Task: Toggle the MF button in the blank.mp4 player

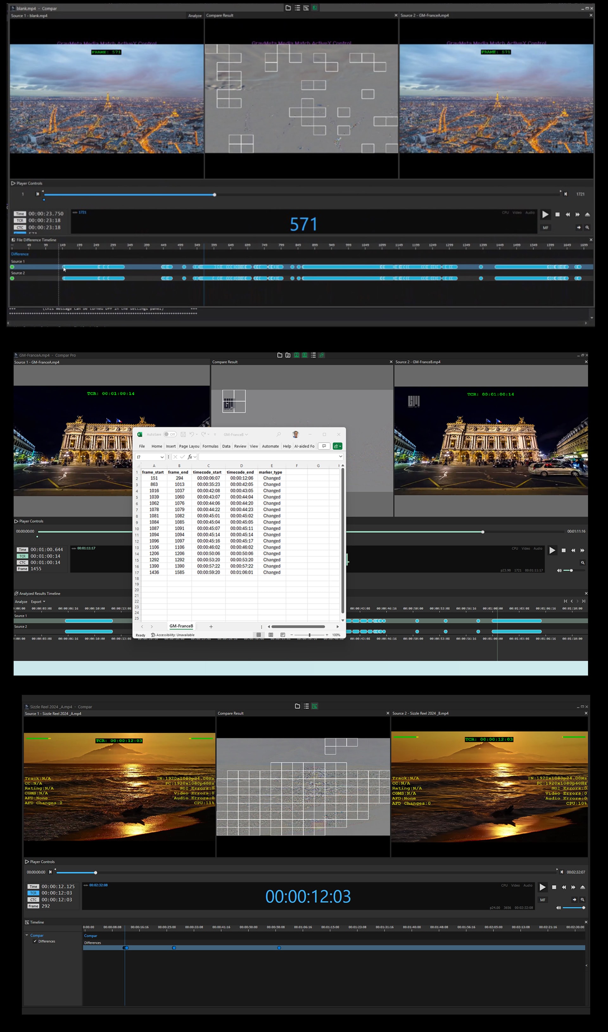Action: pyautogui.click(x=545, y=228)
